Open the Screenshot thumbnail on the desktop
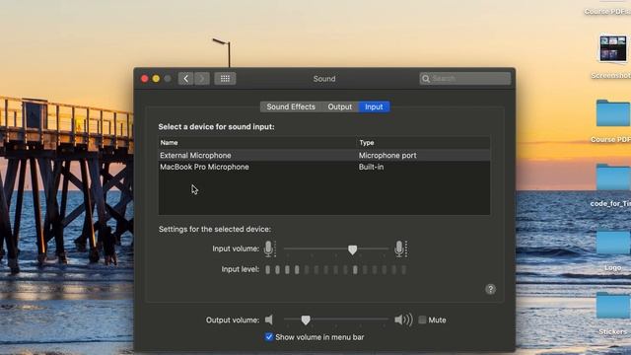Screen dimensions: 631x355 pos(612,48)
